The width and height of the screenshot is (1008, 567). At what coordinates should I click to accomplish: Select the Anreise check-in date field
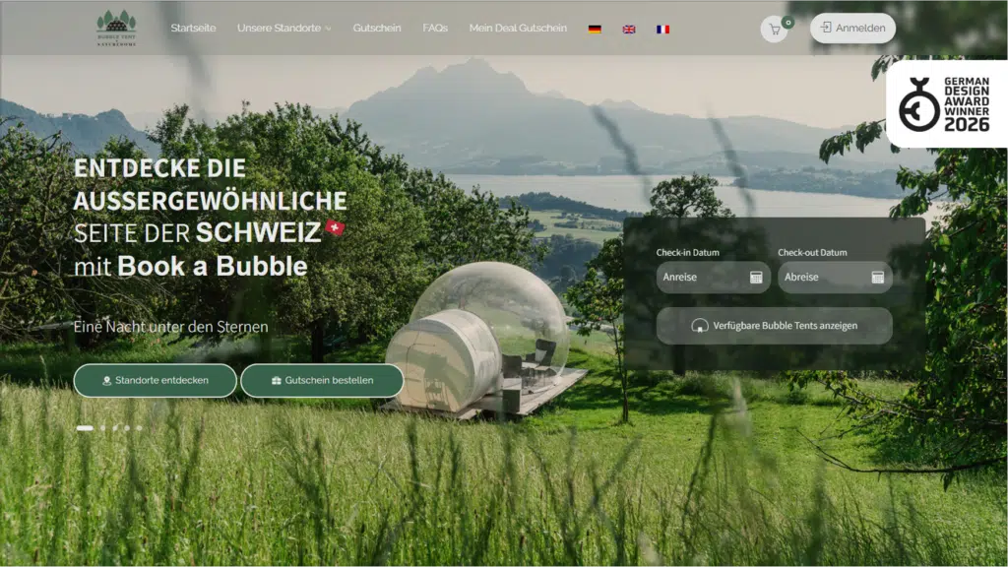tap(713, 277)
